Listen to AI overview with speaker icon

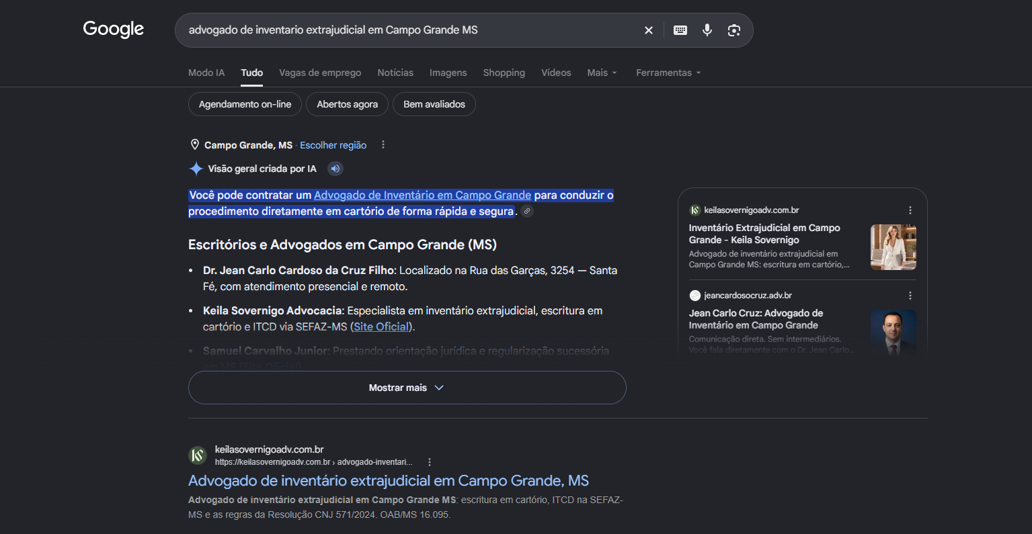pos(335,169)
